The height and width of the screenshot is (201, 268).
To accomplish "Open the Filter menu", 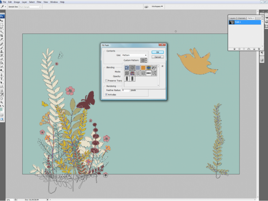I will 39,2.
